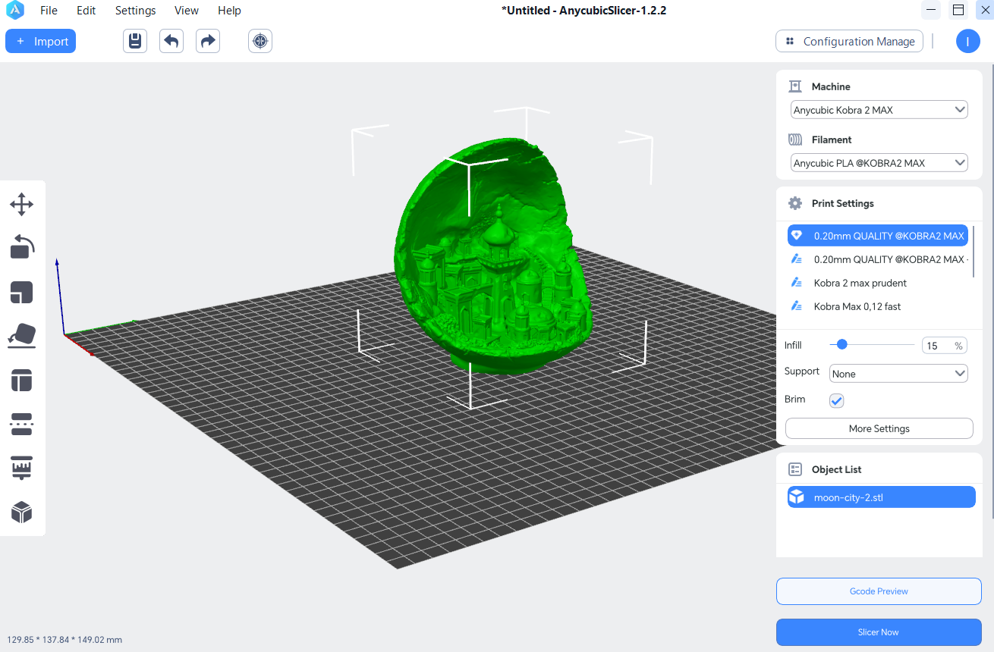This screenshot has width=994, height=652.
Task: Click the Import button
Action: pos(41,41)
